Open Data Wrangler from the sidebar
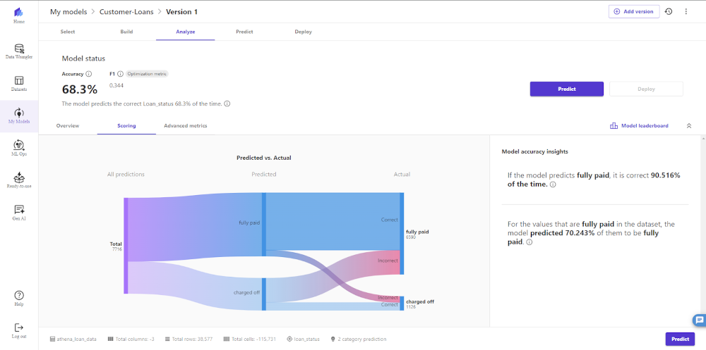706x350 pixels. point(19,50)
